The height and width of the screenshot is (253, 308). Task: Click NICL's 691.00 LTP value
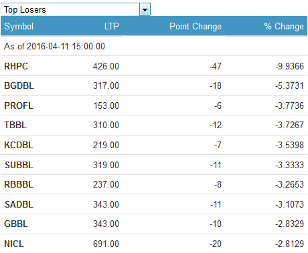pyautogui.click(x=106, y=244)
